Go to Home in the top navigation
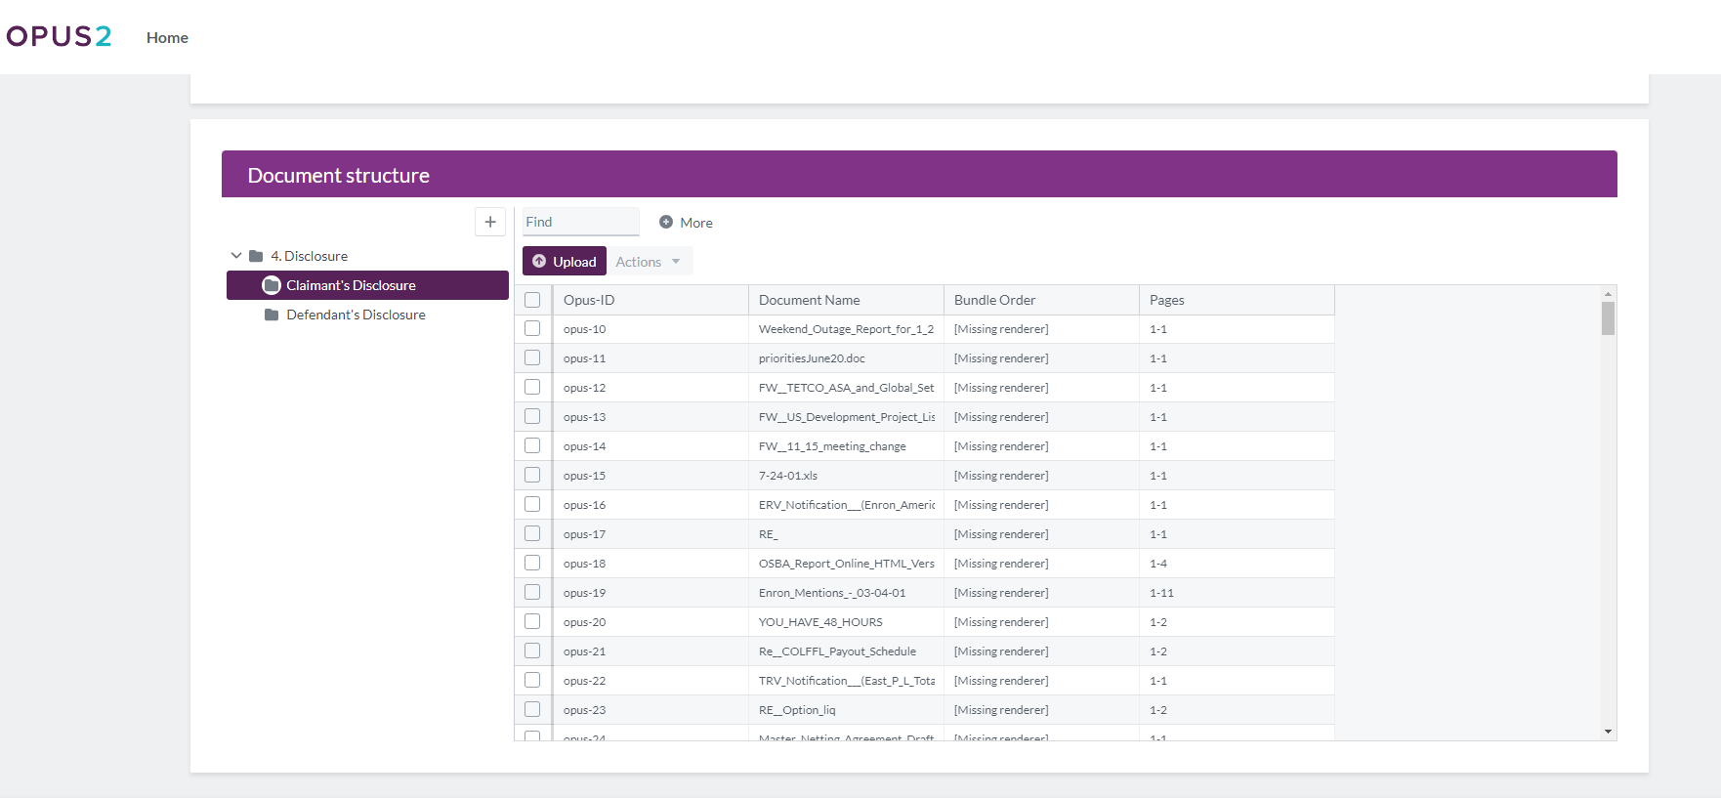Viewport: 1721px width, 798px height. pyautogui.click(x=167, y=37)
